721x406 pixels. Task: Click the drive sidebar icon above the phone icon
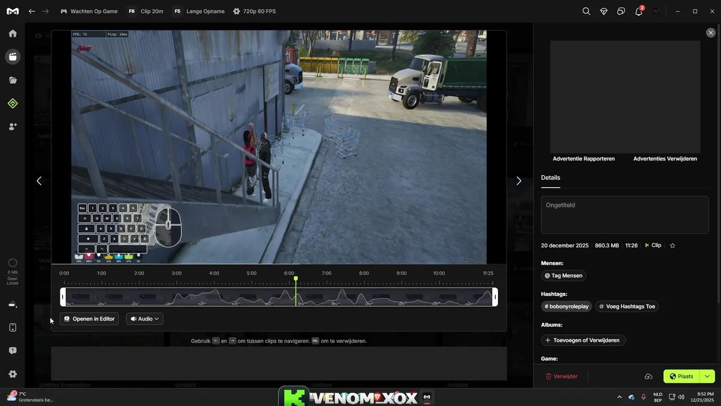(12, 305)
